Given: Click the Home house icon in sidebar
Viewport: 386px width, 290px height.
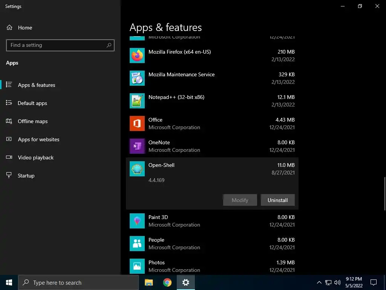Looking at the screenshot, I should click(9, 27).
